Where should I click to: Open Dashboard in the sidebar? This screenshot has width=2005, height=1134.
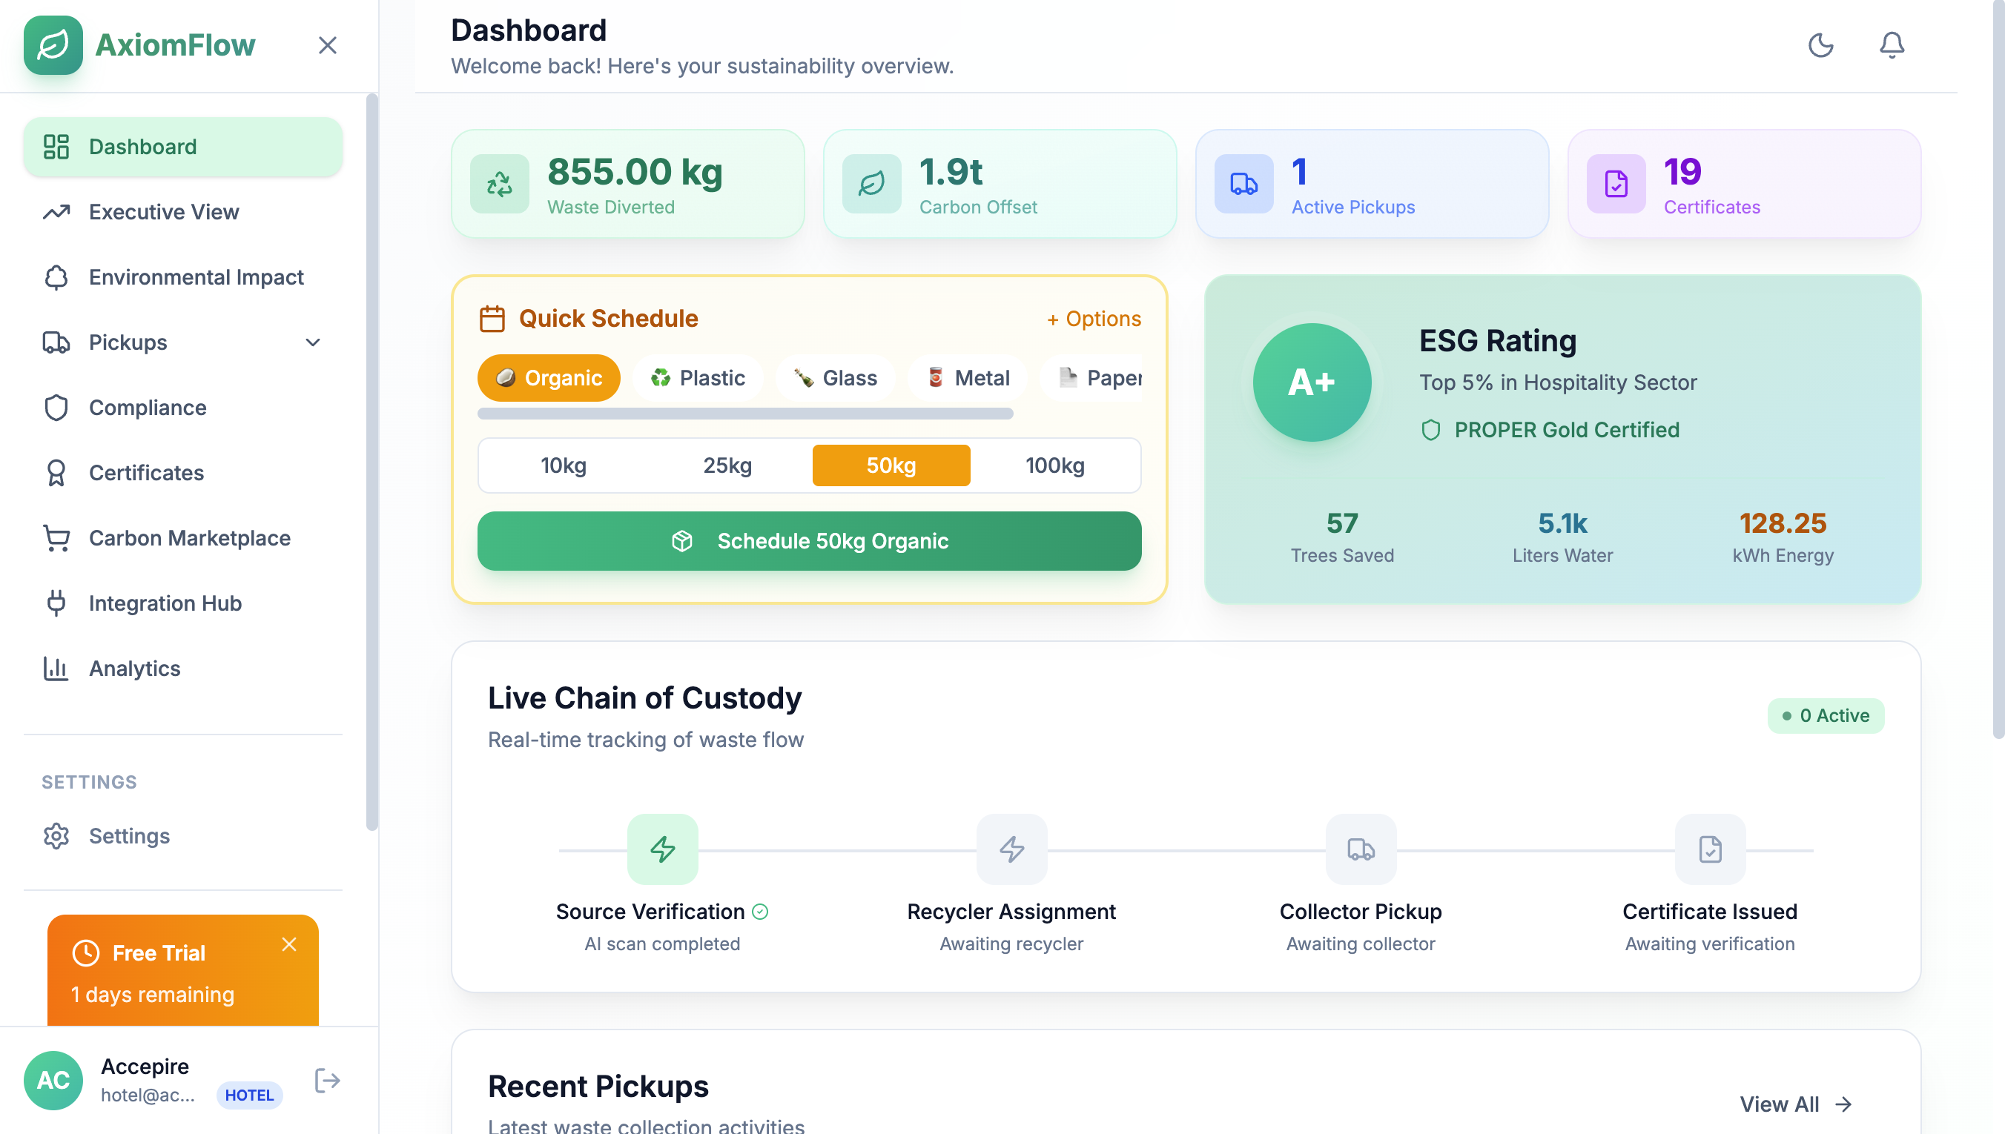183,147
